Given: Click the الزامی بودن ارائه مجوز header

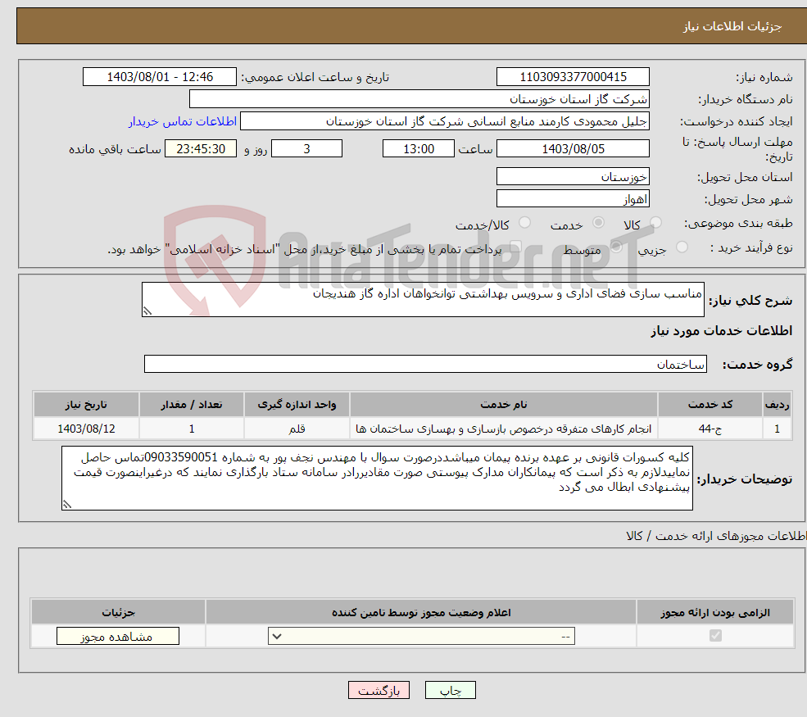Looking at the screenshot, I should click(x=715, y=612).
